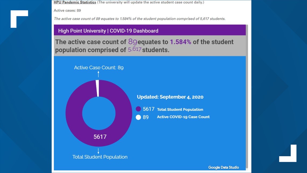Viewport: 307px width, 173px height.
Task: Click the purple 1.584% figure in the headline
Action: [180, 42]
